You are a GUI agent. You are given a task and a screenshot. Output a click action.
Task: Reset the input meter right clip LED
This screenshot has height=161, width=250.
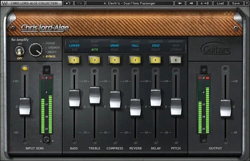50,78
